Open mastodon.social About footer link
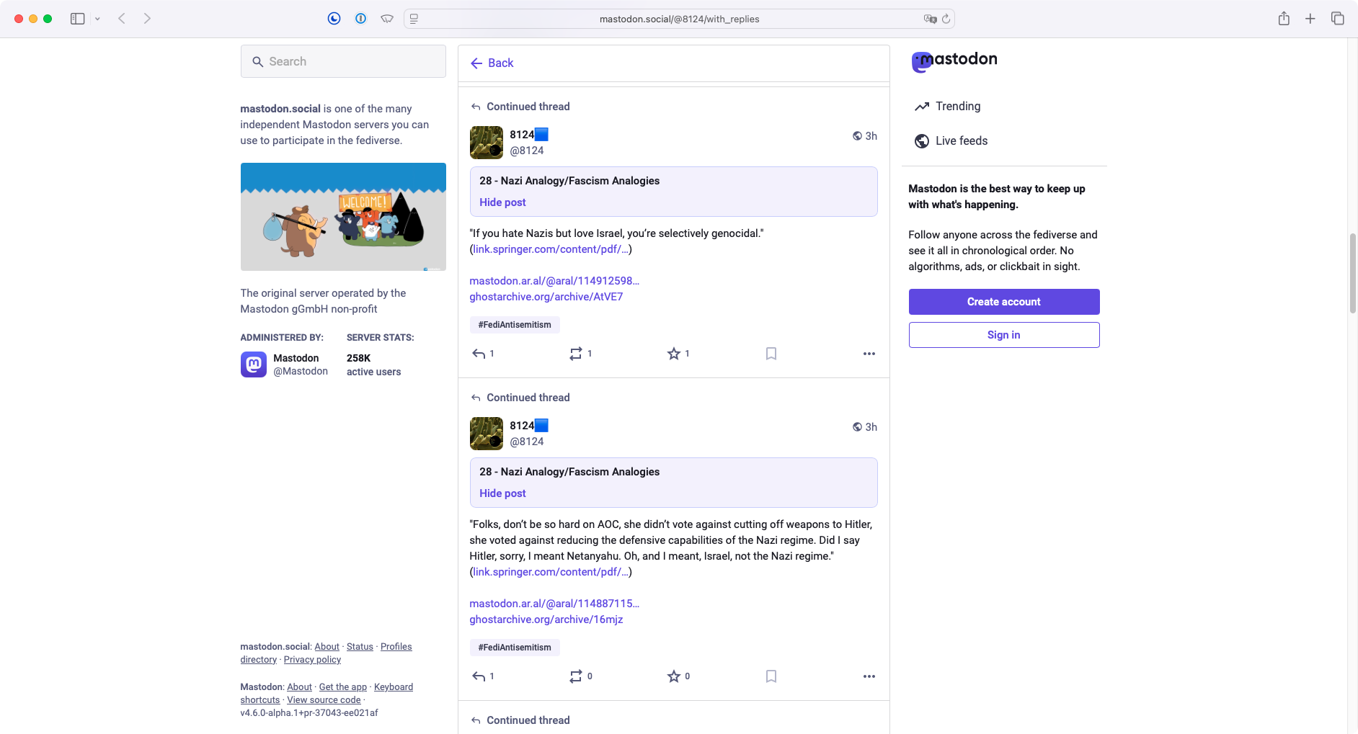 tap(327, 647)
